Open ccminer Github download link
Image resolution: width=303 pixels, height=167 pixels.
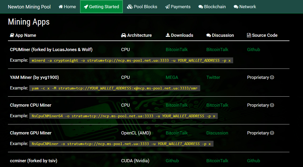(x=172, y=161)
